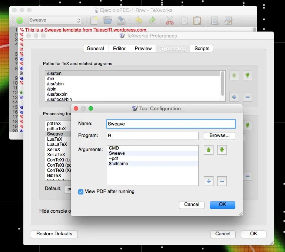The height and width of the screenshot is (252, 285).
Task: Move selected path up with green arrow
Action: click(x=234, y=75)
